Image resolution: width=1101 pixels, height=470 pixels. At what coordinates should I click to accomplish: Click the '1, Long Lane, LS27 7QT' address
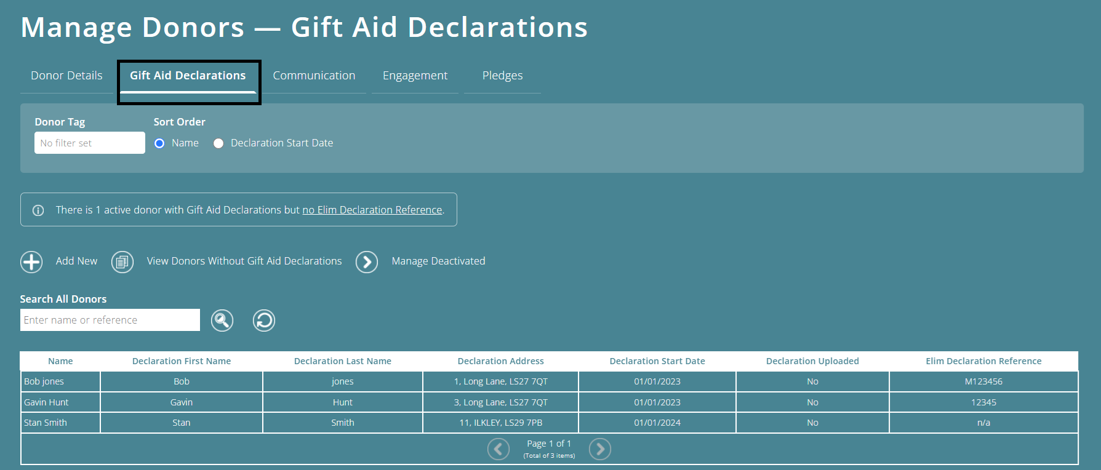pyautogui.click(x=501, y=381)
